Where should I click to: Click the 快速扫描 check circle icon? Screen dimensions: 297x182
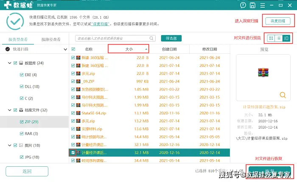[8, 49]
